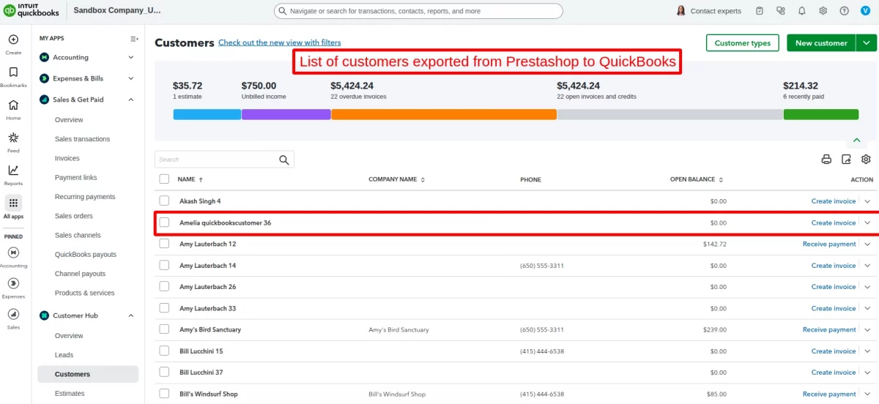
Task: Click Receive payment for Bill's Windsurf Shop
Action: (x=829, y=394)
